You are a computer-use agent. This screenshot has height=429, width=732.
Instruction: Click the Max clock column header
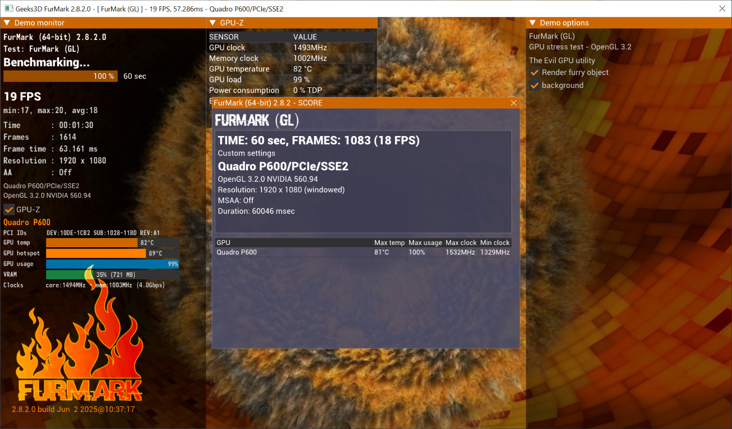pyautogui.click(x=461, y=243)
